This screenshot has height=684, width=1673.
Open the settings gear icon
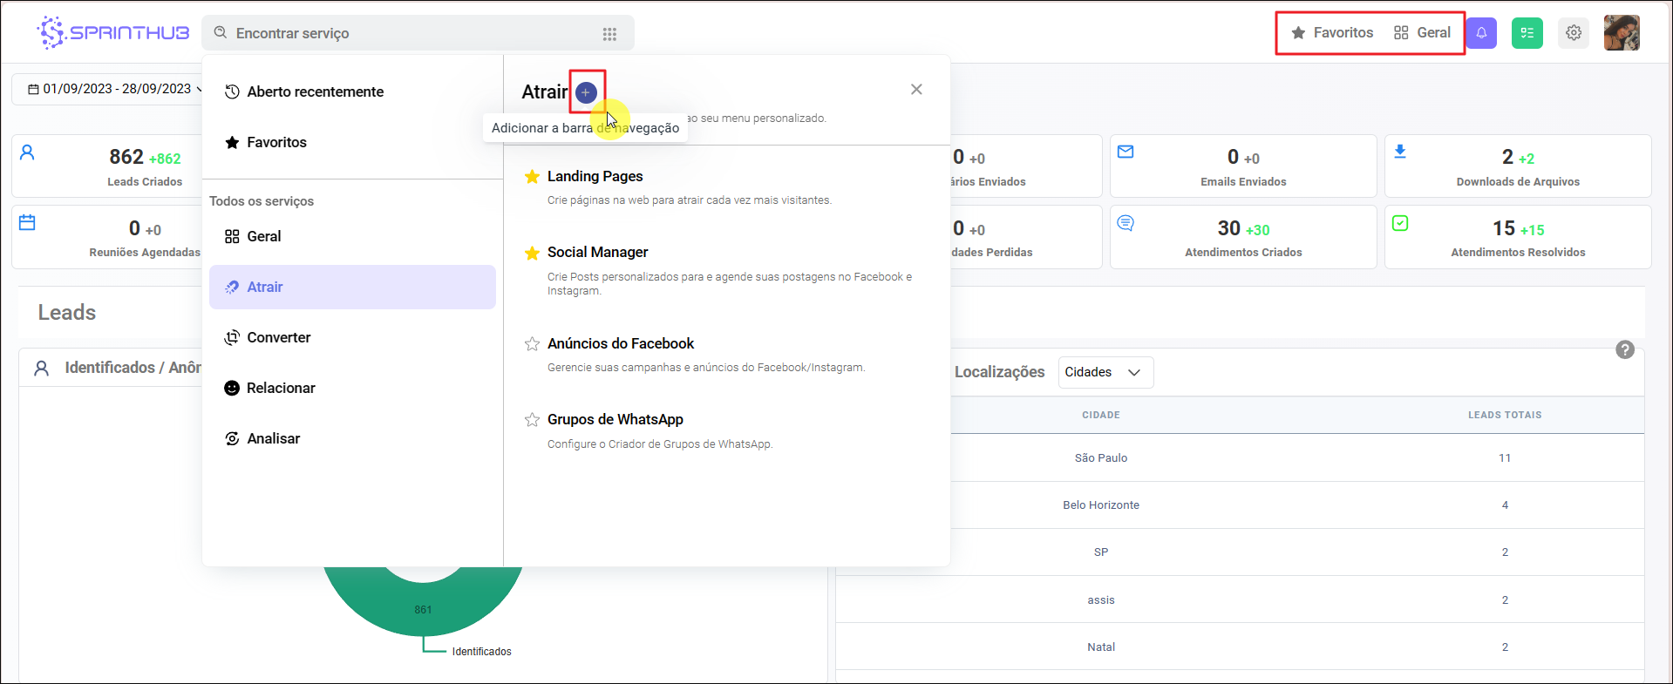click(x=1573, y=33)
